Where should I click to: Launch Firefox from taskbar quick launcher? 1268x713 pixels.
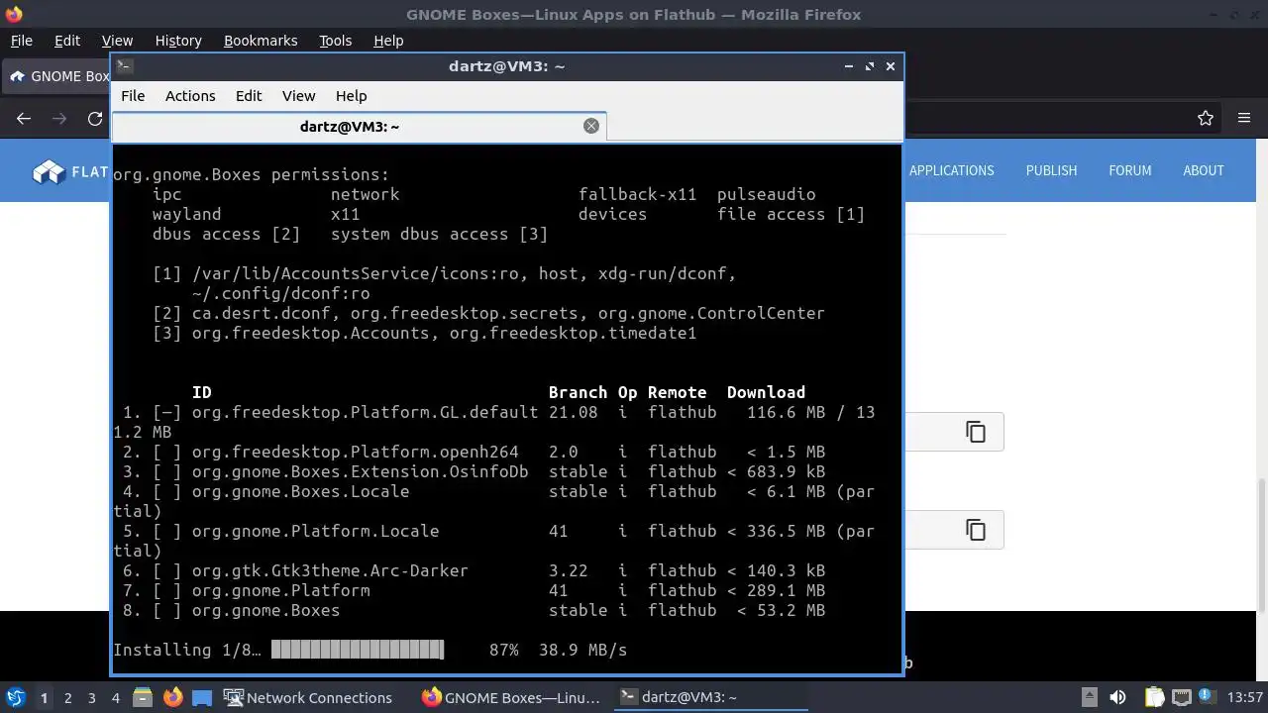[172, 697]
